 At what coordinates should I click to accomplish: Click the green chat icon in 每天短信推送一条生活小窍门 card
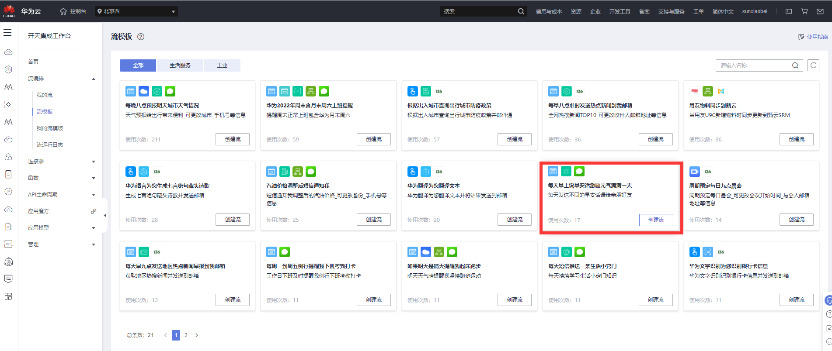[x=580, y=252]
